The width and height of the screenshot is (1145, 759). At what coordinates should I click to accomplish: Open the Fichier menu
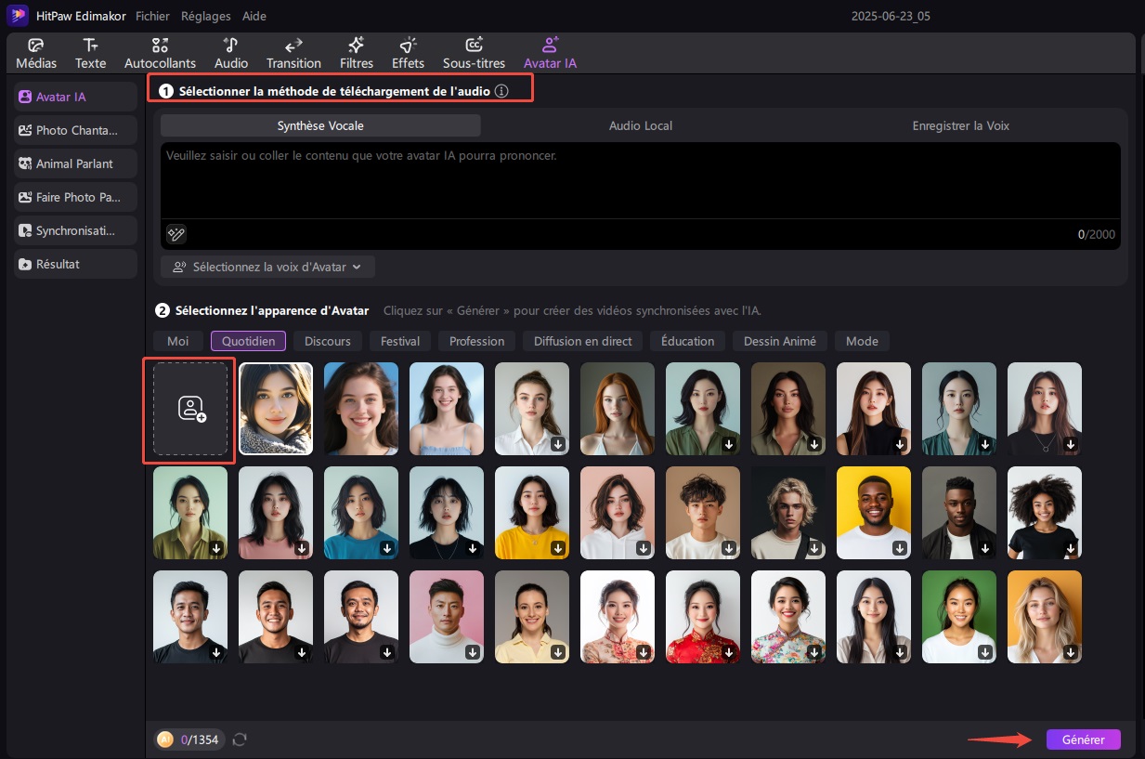click(x=152, y=17)
